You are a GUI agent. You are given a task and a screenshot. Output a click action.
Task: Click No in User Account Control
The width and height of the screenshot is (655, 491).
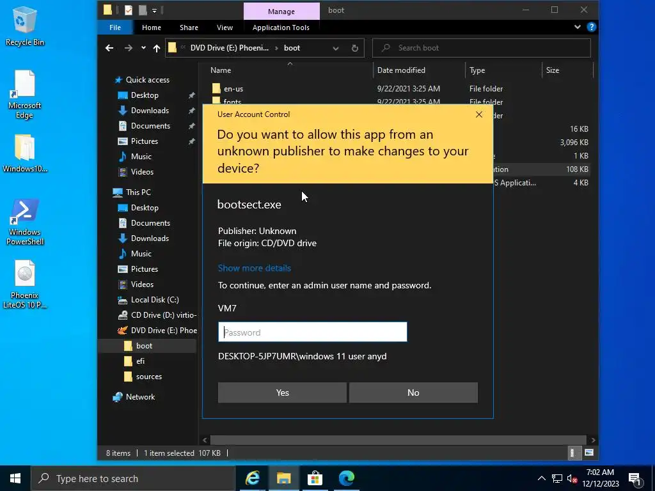coord(413,393)
